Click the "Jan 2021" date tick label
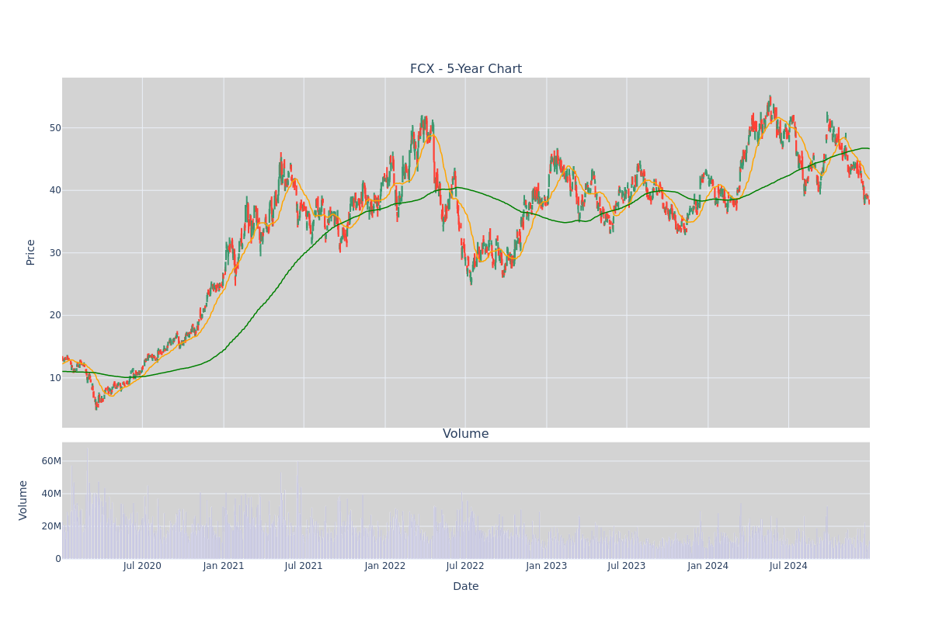 [x=224, y=566]
